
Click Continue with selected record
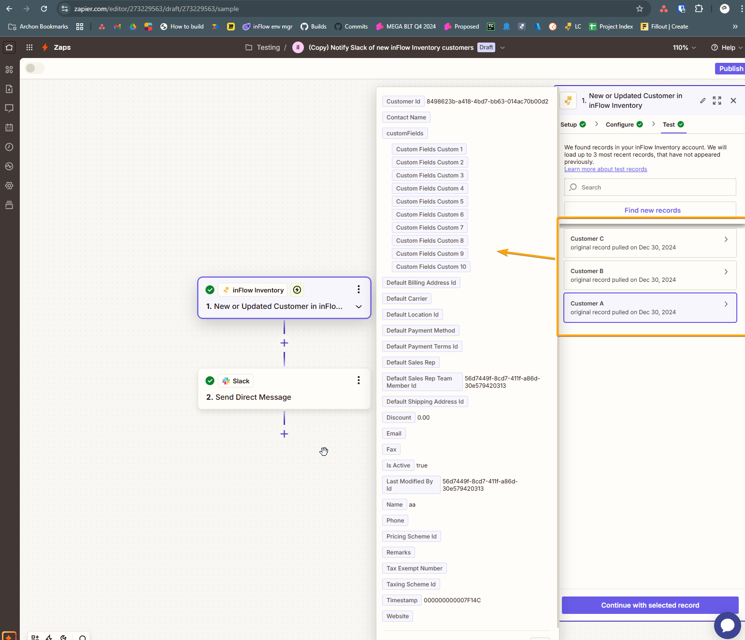click(650, 605)
